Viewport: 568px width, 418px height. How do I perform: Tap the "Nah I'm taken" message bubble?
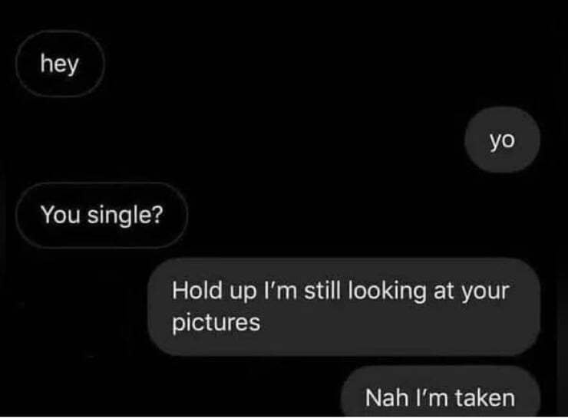coord(441,393)
